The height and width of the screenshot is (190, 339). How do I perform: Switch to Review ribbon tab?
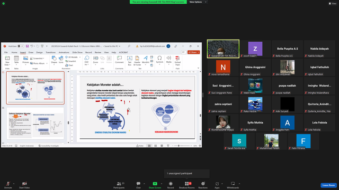click(x=98, y=52)
